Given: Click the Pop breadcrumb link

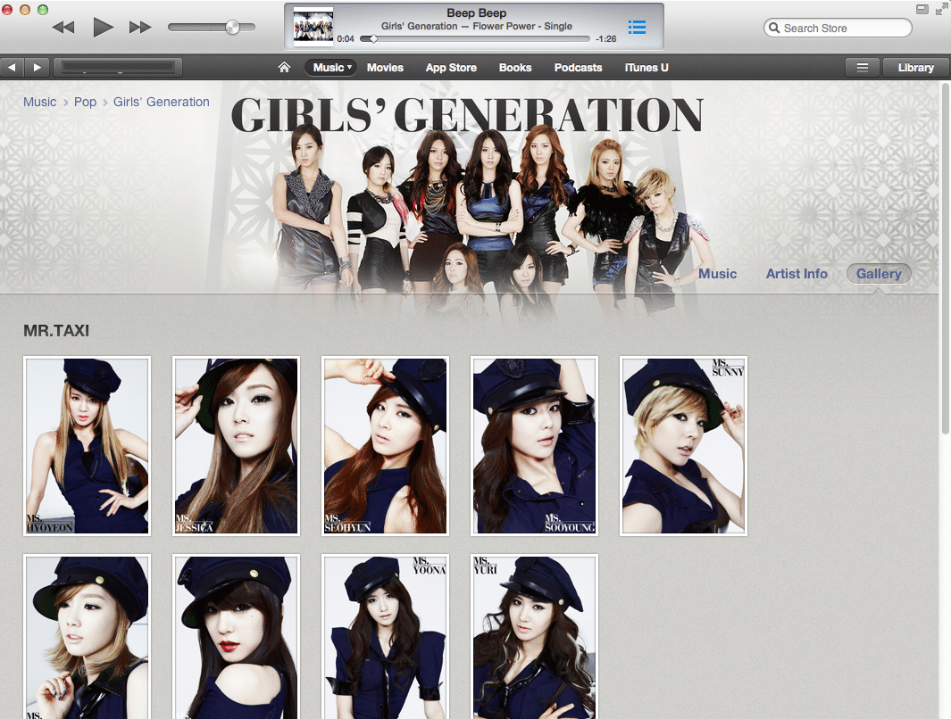Looking at the screenshot, I should (86, 102).
